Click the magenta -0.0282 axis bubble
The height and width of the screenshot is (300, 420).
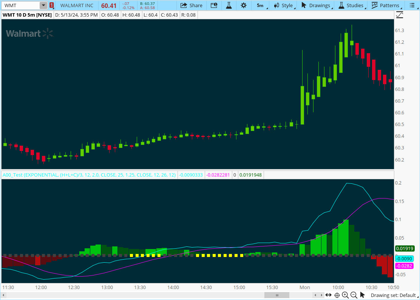[405, 266]
